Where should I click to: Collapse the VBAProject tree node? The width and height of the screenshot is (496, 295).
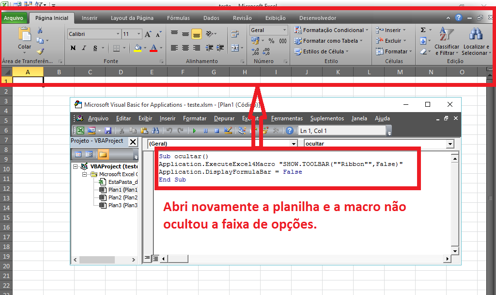[75, 166]
